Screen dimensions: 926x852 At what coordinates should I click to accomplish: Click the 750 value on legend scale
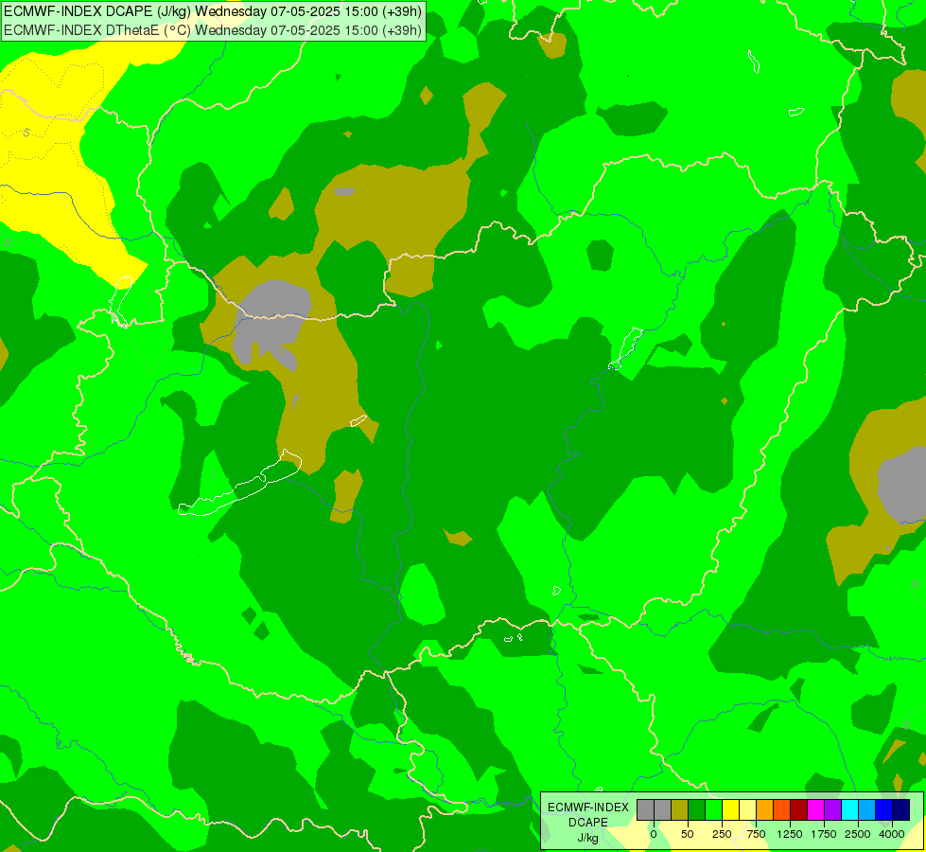[756, 834]
